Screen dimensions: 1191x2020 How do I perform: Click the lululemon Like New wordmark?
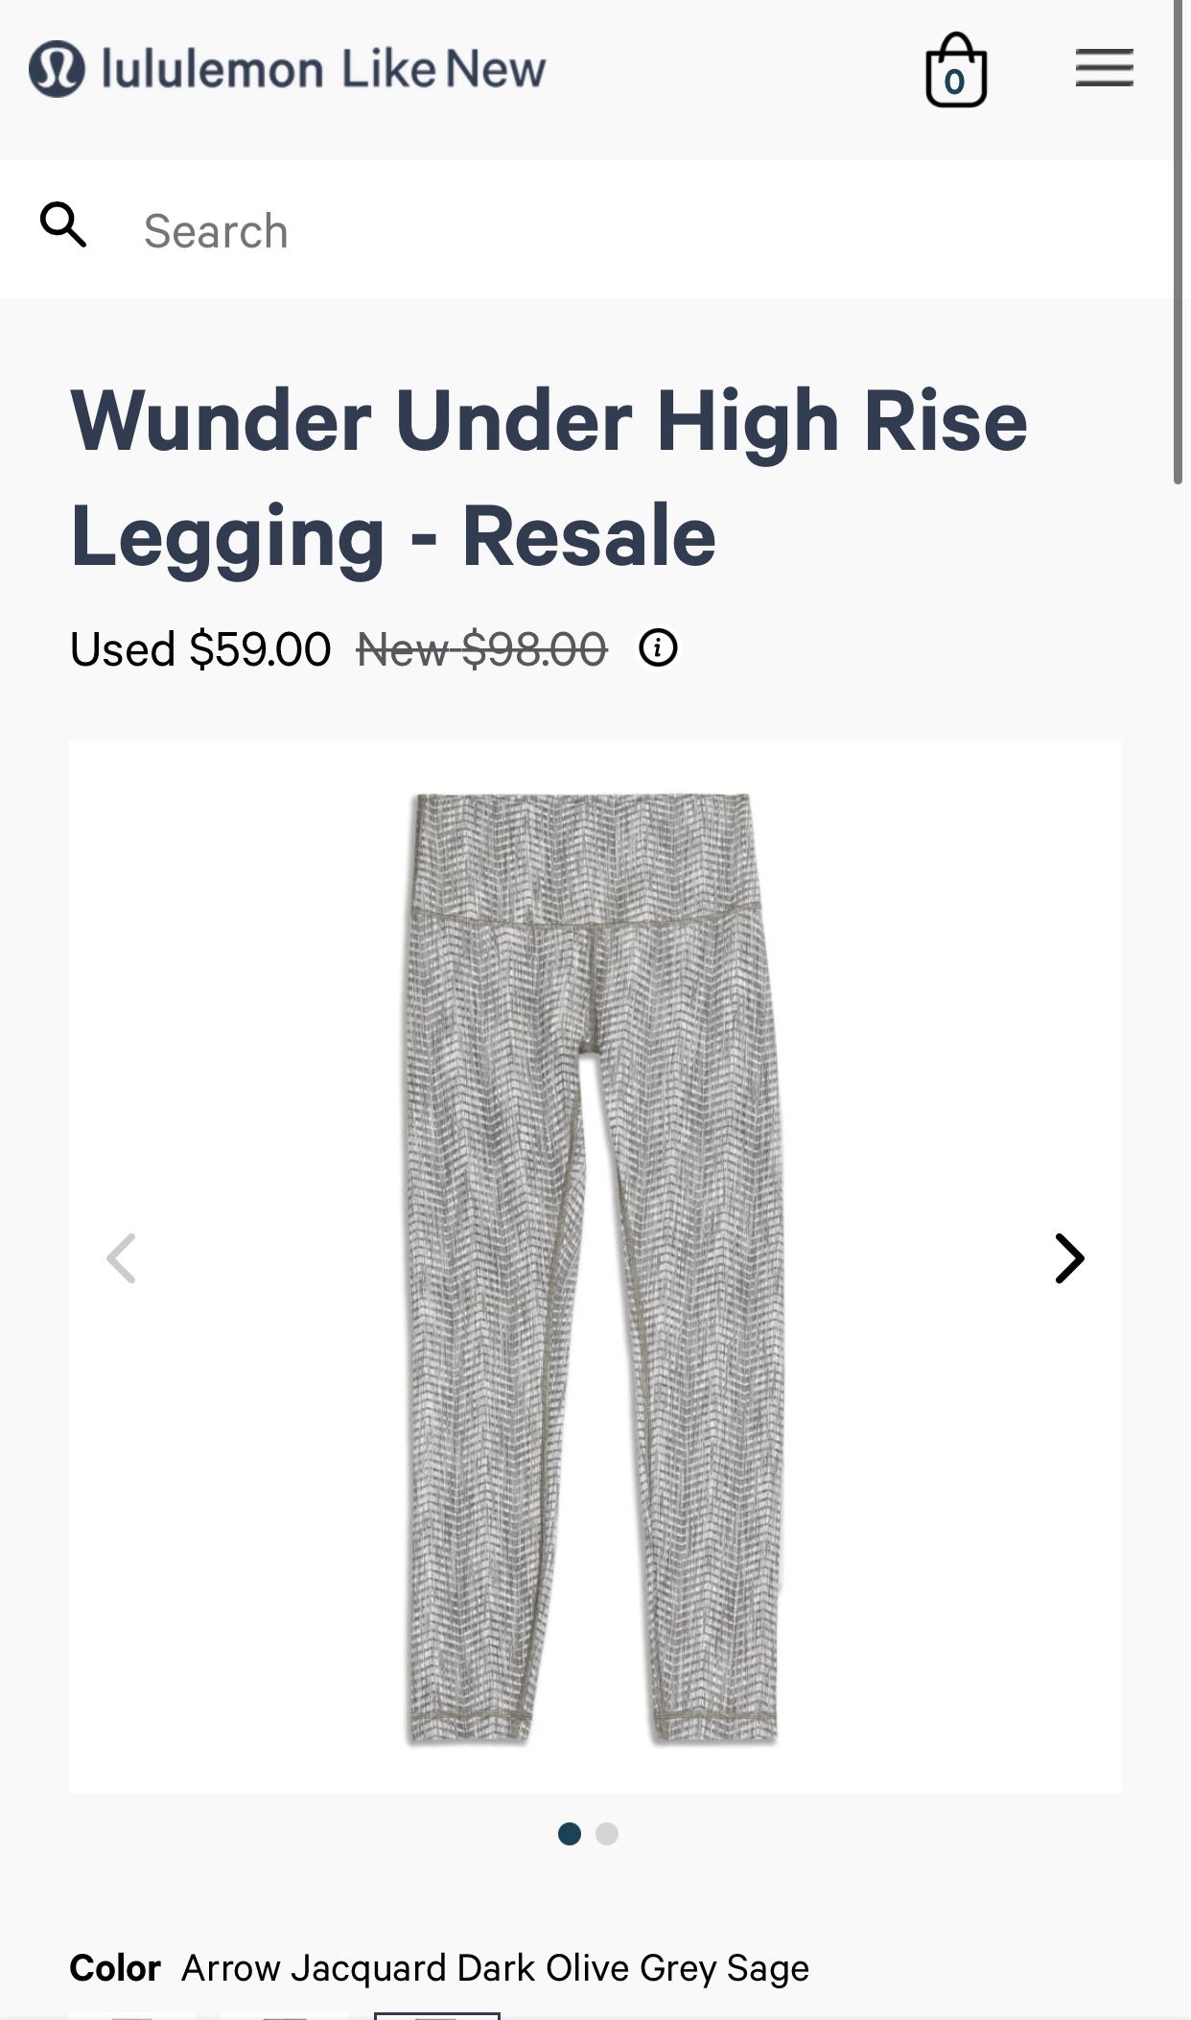pyautogui.click(x=323, y=69)
